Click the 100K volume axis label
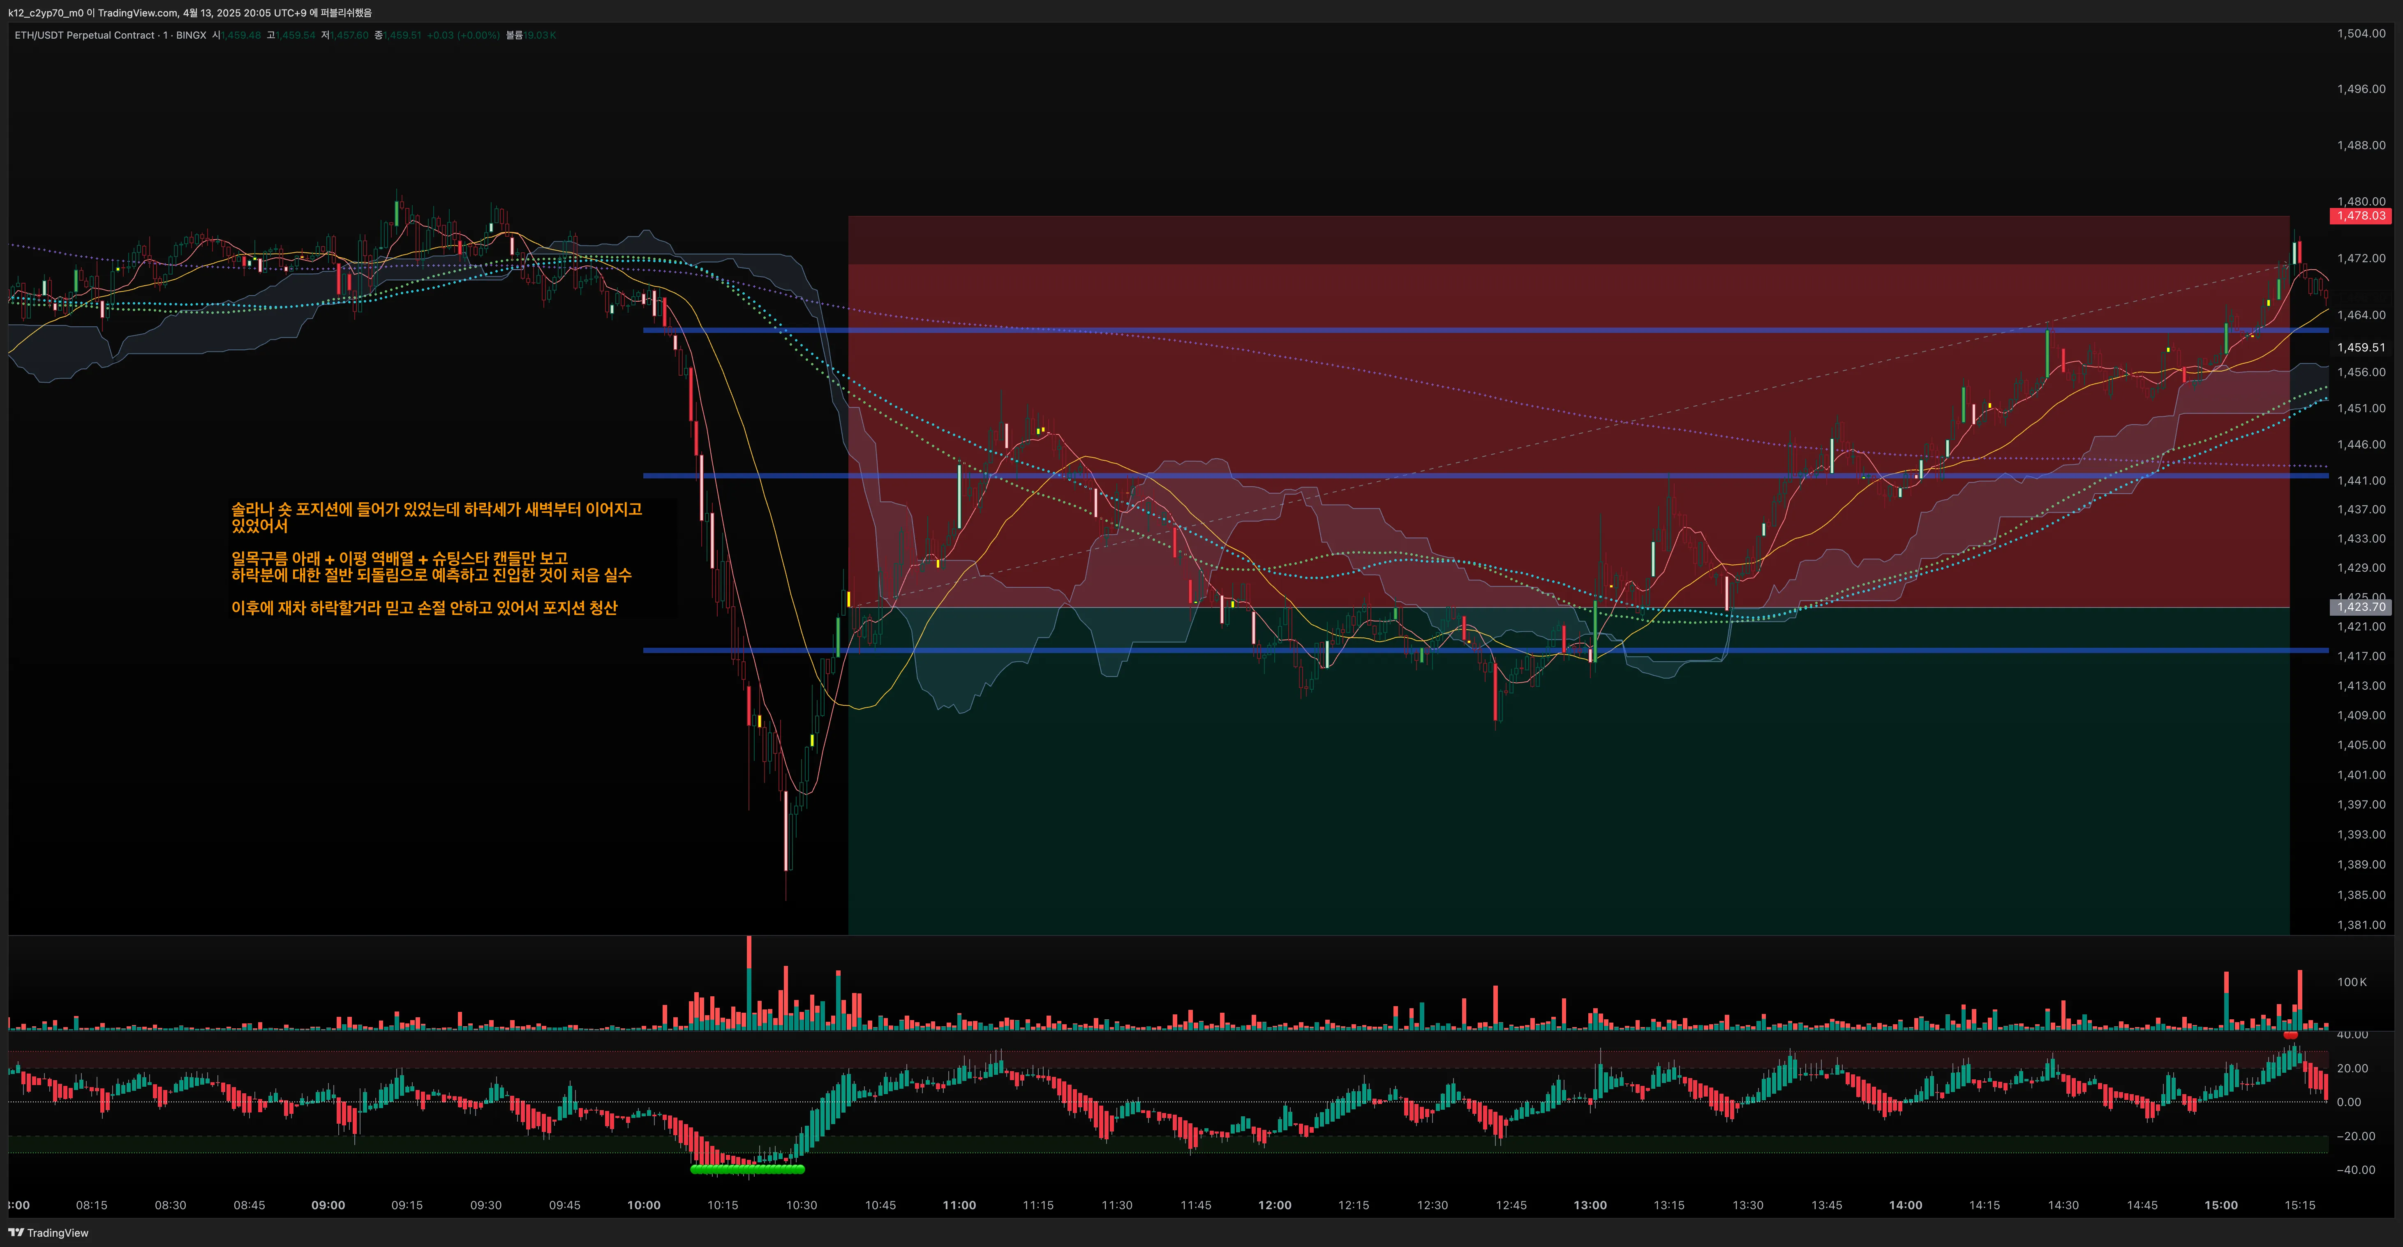The width and height of the screenshot is (2403, 1247). [x=2352, y=982]
